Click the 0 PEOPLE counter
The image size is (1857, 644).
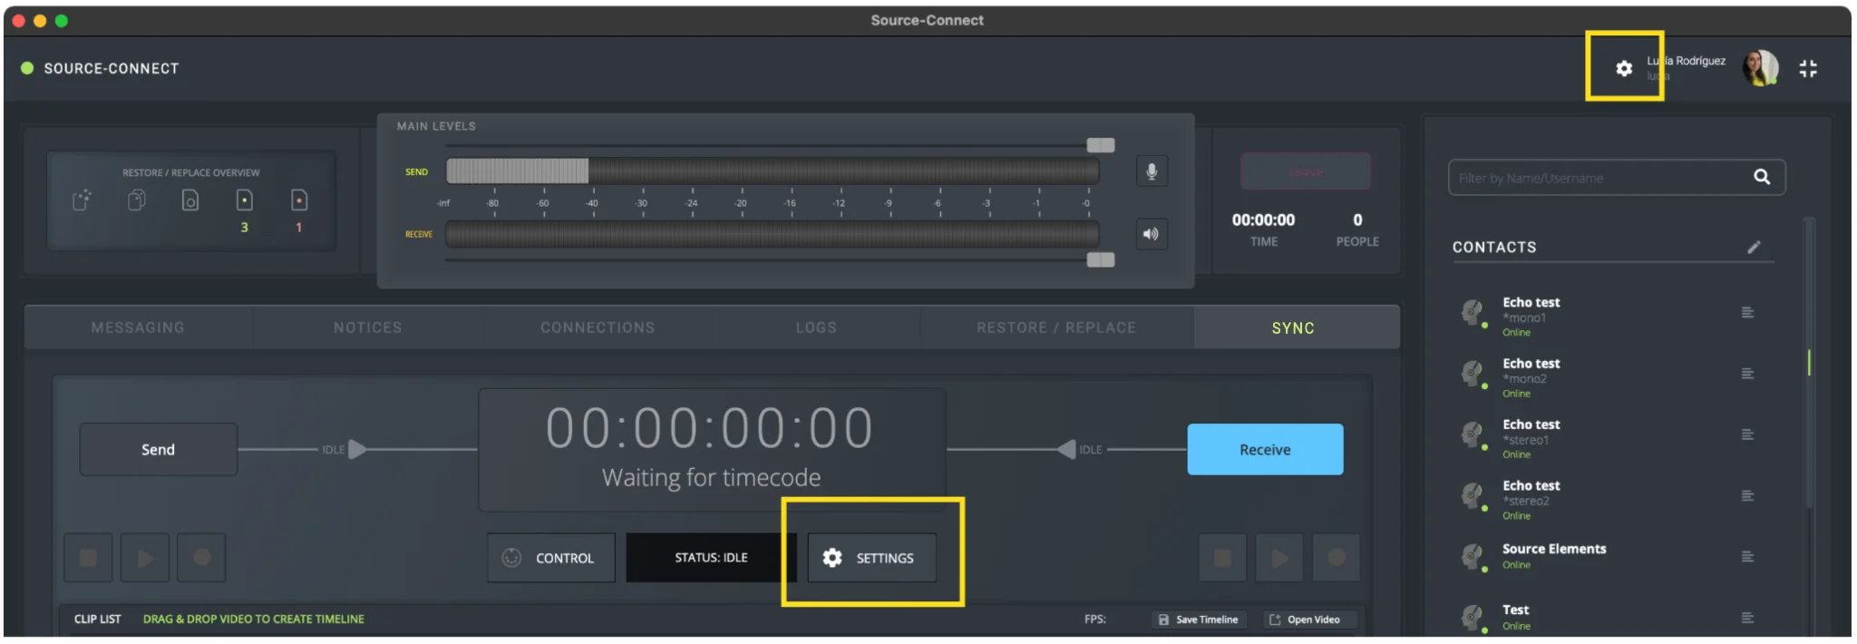pyautogui.click(x=1357, y=229)
